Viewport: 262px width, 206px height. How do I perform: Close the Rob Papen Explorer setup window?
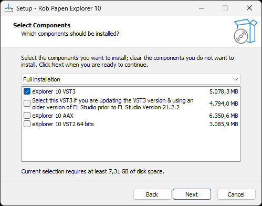249,8
